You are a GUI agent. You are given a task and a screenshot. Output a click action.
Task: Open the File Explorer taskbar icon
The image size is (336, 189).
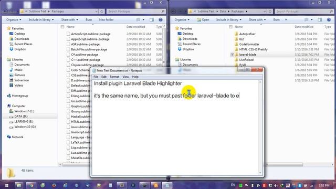pos(19,185)
